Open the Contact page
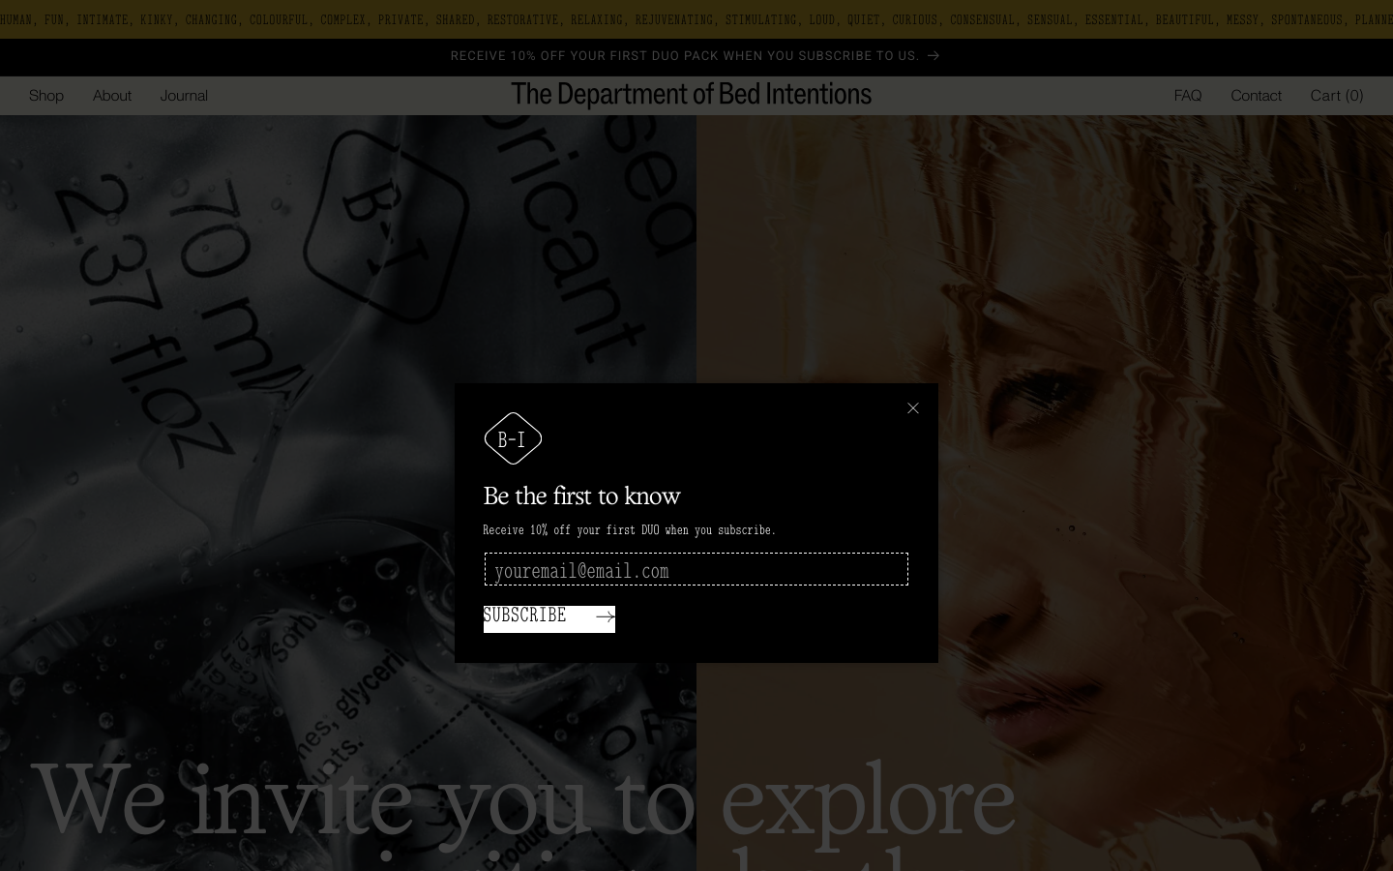Viewport: 1393px width, 871px height. [1256, 95]
